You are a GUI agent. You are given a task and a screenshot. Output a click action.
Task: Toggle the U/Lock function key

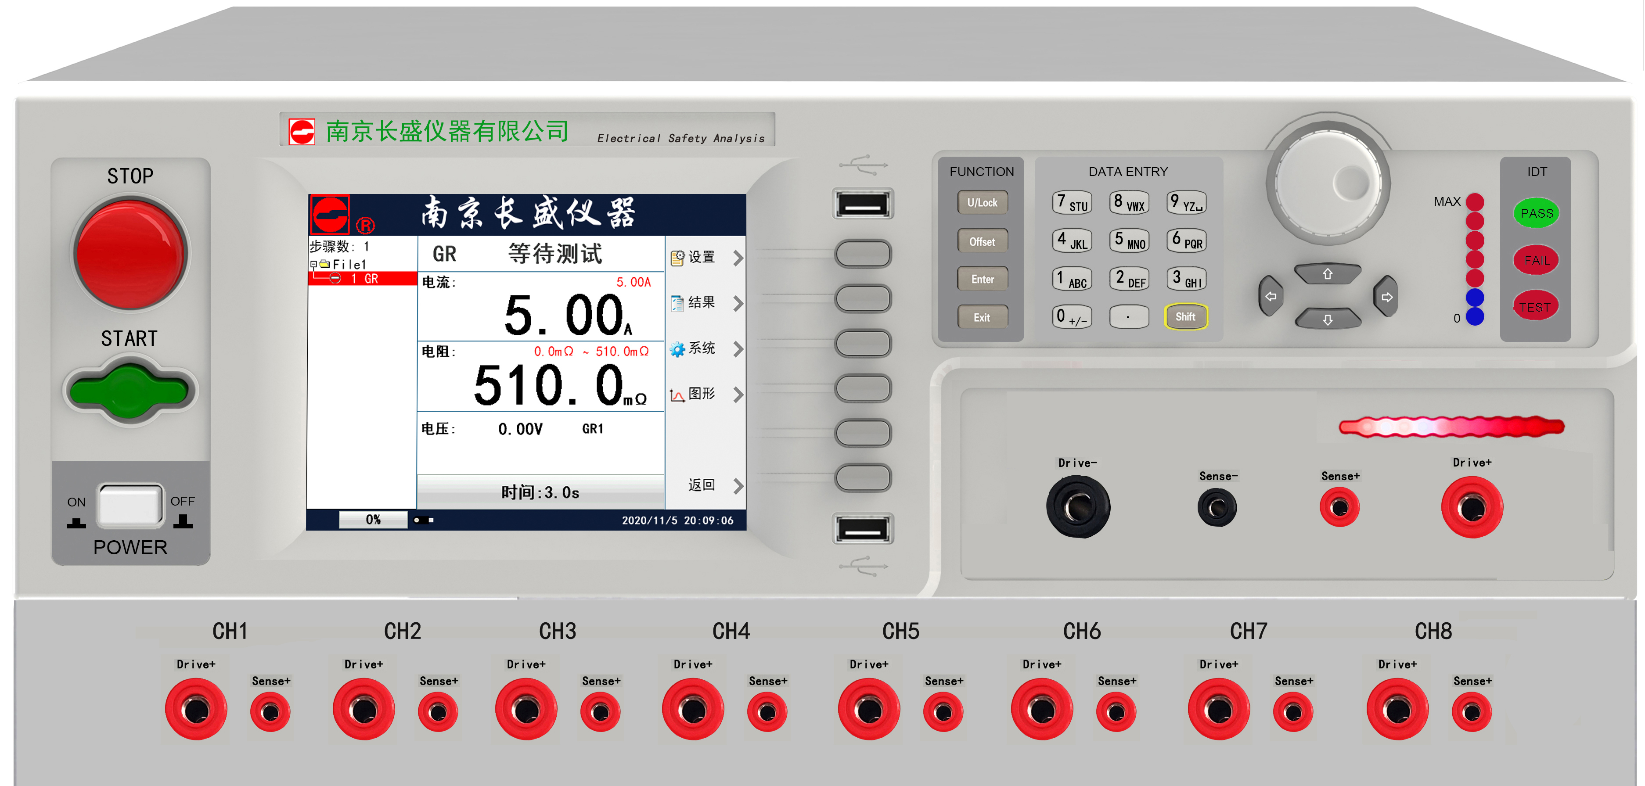tap(982, 202)
